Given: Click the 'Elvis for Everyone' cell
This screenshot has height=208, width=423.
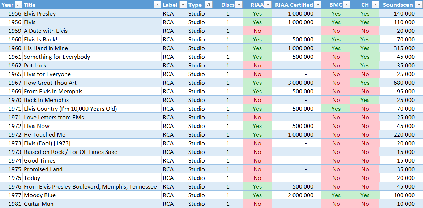Looking at the screenshot, I should click(x=92, y=74).
